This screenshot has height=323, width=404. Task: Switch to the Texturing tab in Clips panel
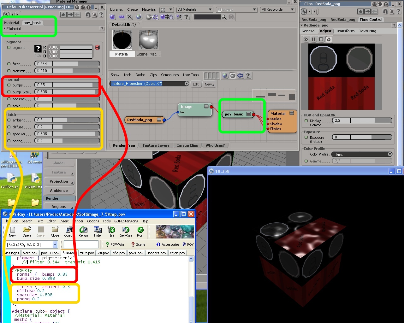pos(367,31)
